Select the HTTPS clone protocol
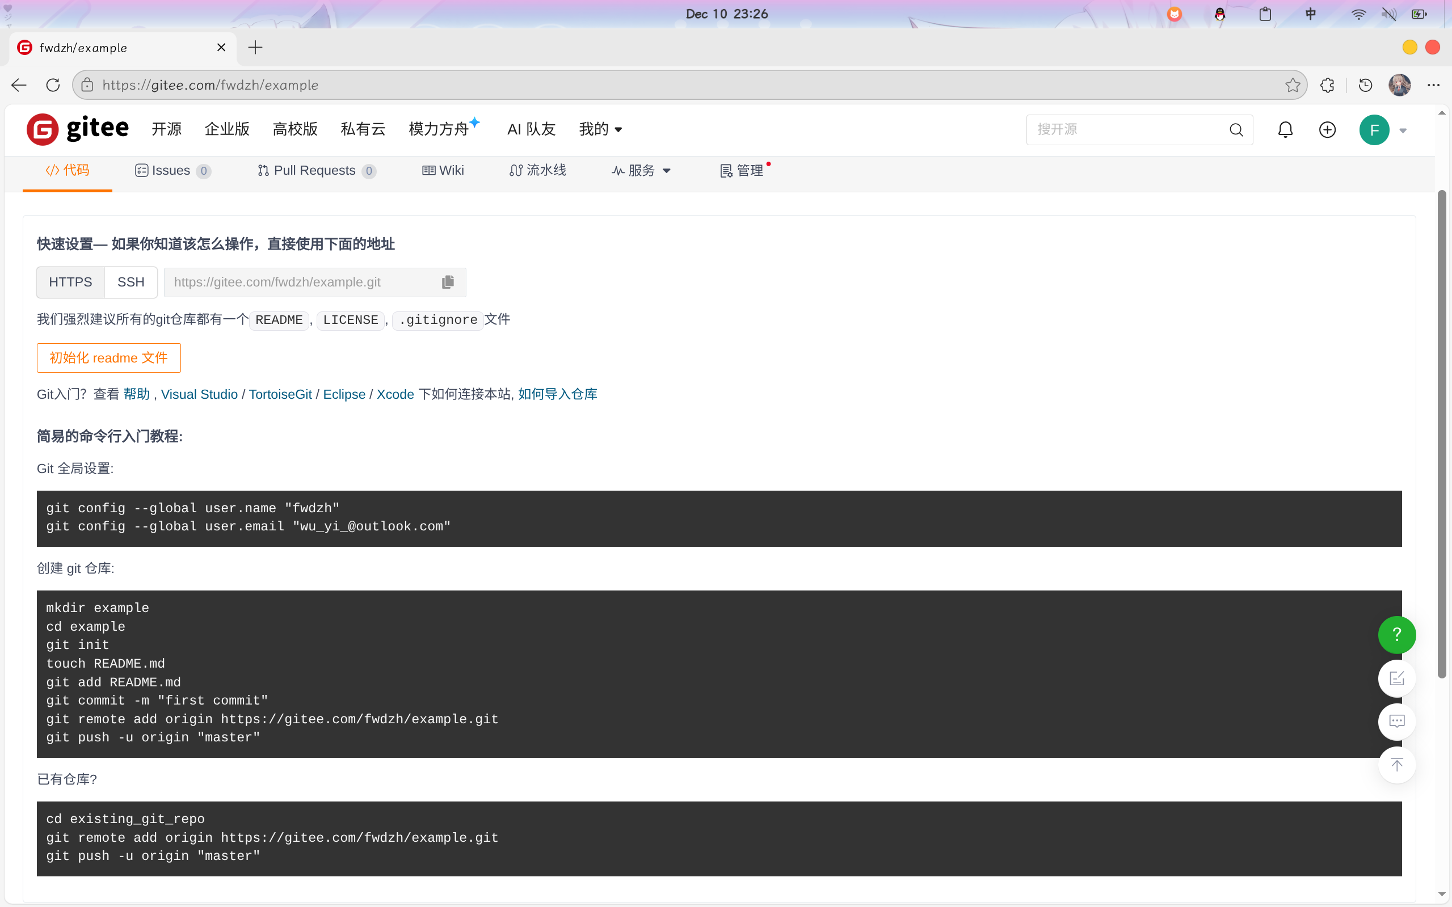1452x907 pixels. pyautogui.click(x=70, y=282)
